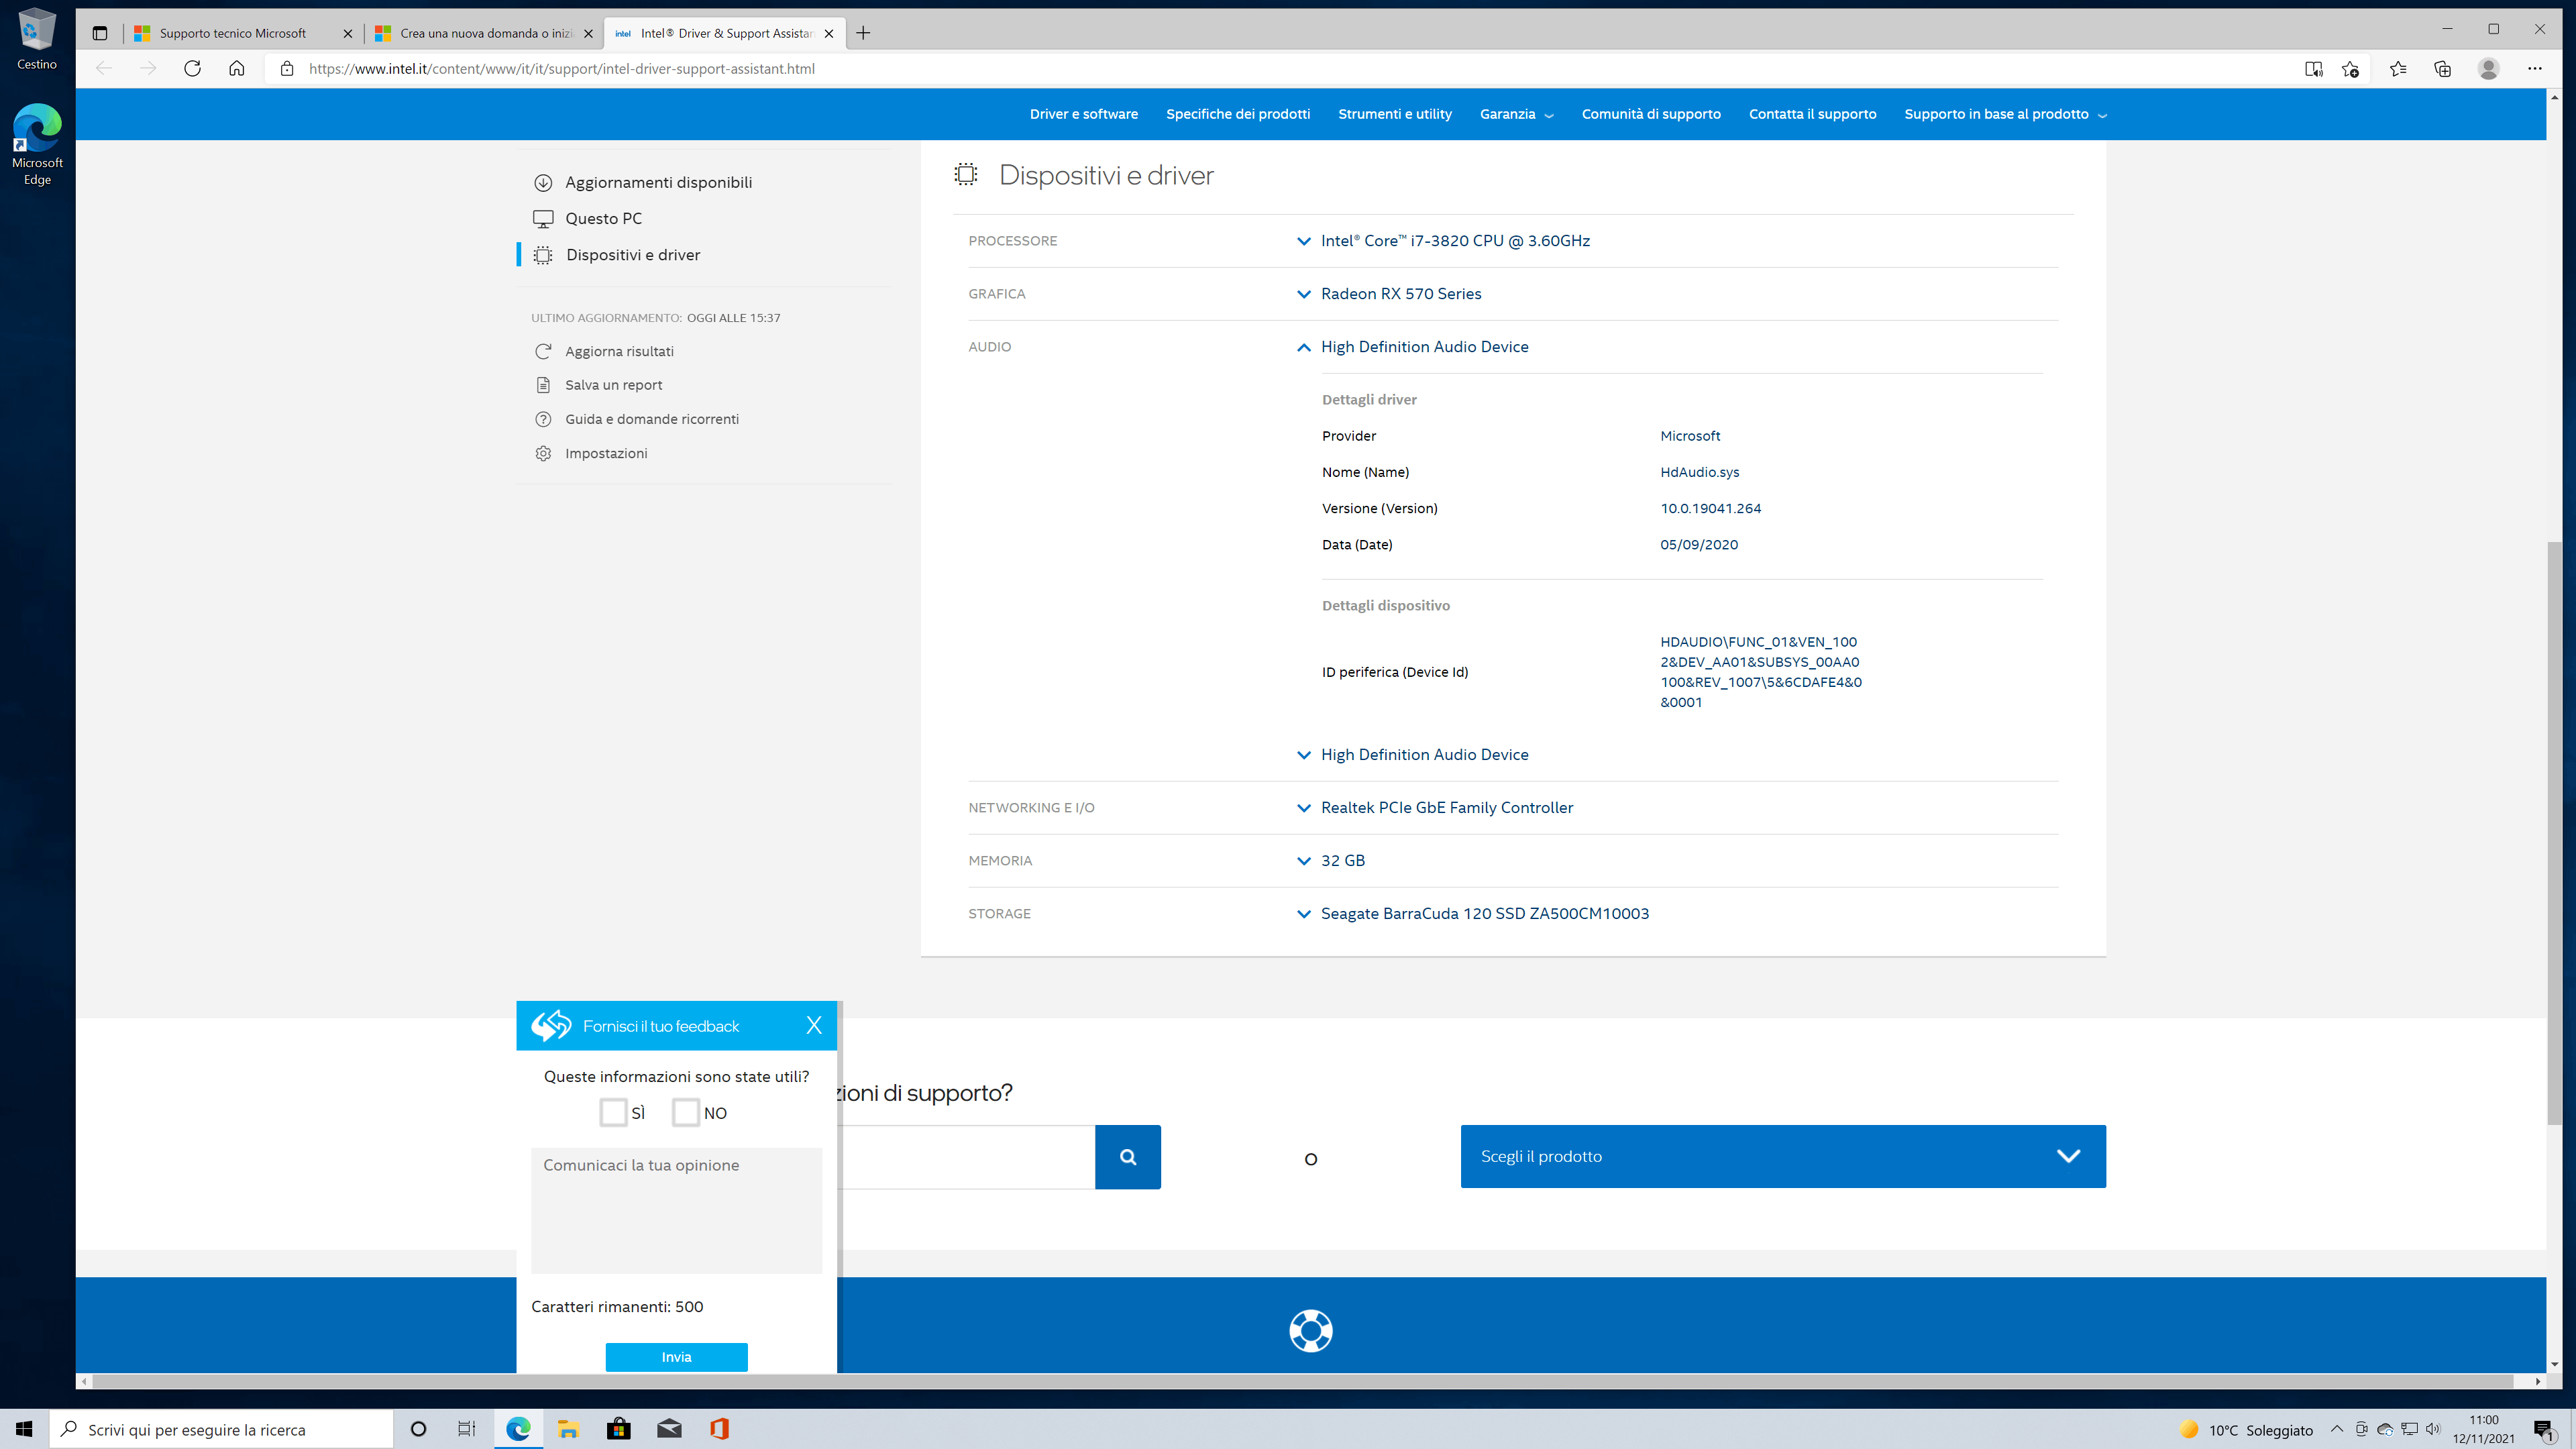Open Impostazioni with the gear icon
Image resolution: width=2576 pixels, height=1449 pixels.
click(x=543, y=453)
